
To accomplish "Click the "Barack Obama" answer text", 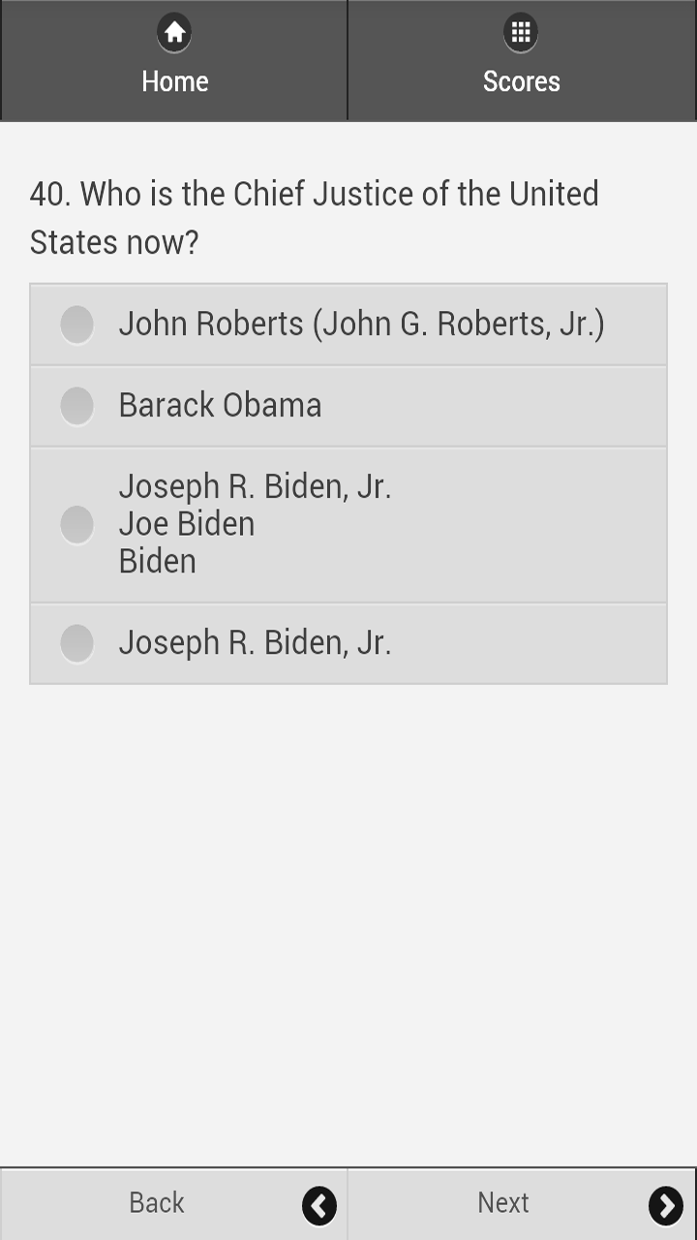I will pos(220,405).
